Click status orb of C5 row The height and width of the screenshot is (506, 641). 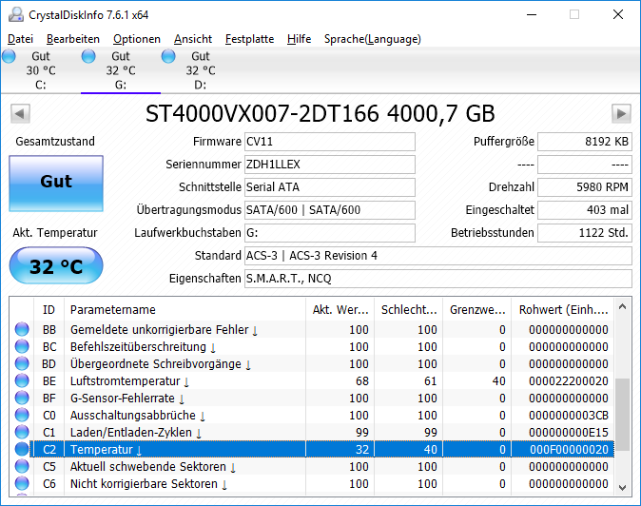pos(22,467)
